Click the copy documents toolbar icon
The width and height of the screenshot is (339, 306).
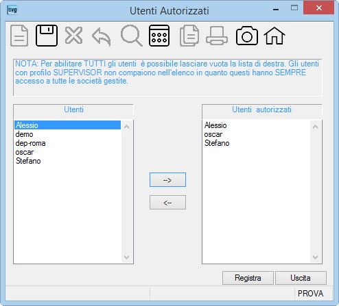[x=189, y=36]
